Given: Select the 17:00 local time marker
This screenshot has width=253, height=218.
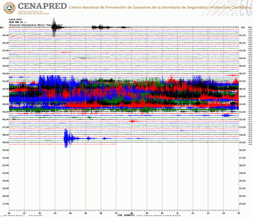Looking at the screenshot, I should pos(5,204).
